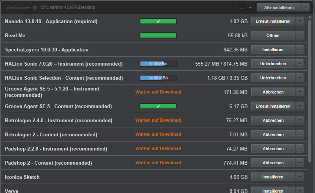The image size is (315, 193).
Task: Install Iconica Sketch
Action: pos(273,177)
